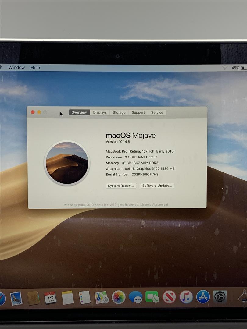Viewport: 247px width, 329px height.
Task: Open the Help menu
Action: (35, 68)
